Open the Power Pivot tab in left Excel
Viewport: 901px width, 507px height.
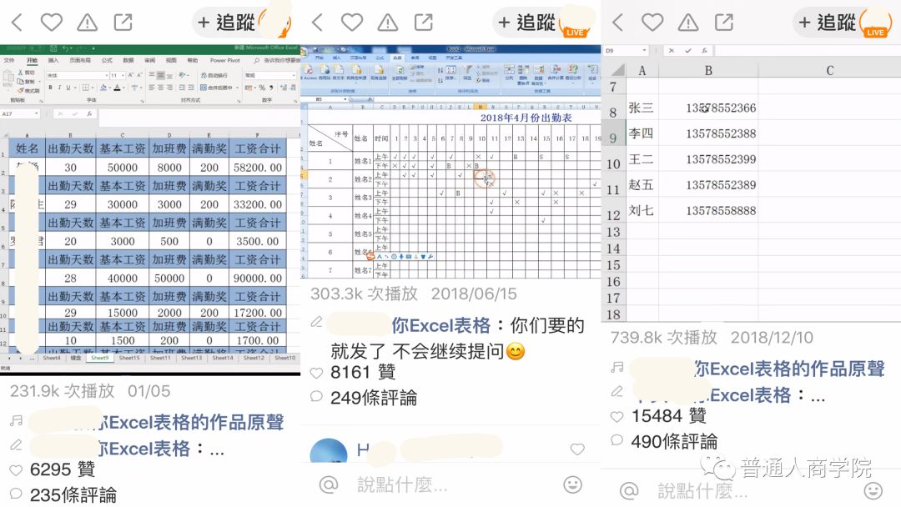click(x=225, y=60)
